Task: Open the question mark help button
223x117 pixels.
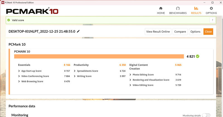Action: 212,20
